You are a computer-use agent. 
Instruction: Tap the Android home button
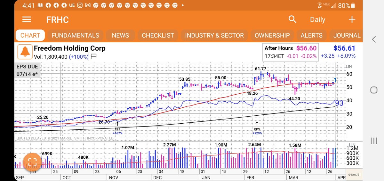[374, 90]
